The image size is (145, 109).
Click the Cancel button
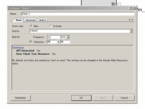(x=124, y=98)
